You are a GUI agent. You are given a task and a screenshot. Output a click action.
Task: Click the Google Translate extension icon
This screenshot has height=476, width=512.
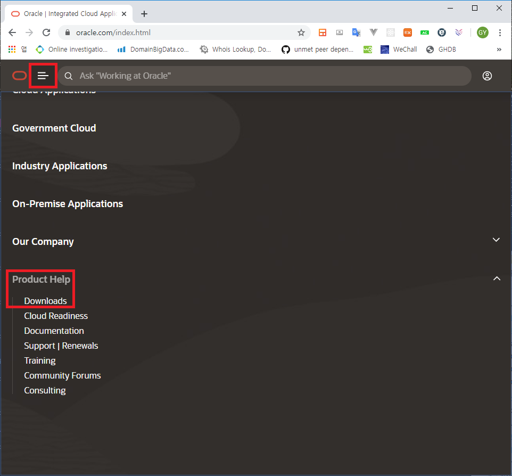pos(356,32)
